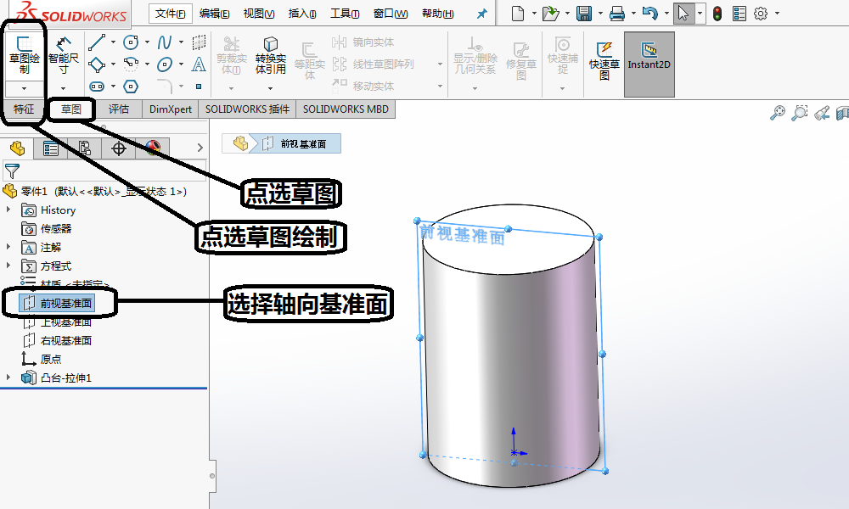The image size is (849, 509).
Task: Switch to the 评估 tab
Action: click(118, 109)
